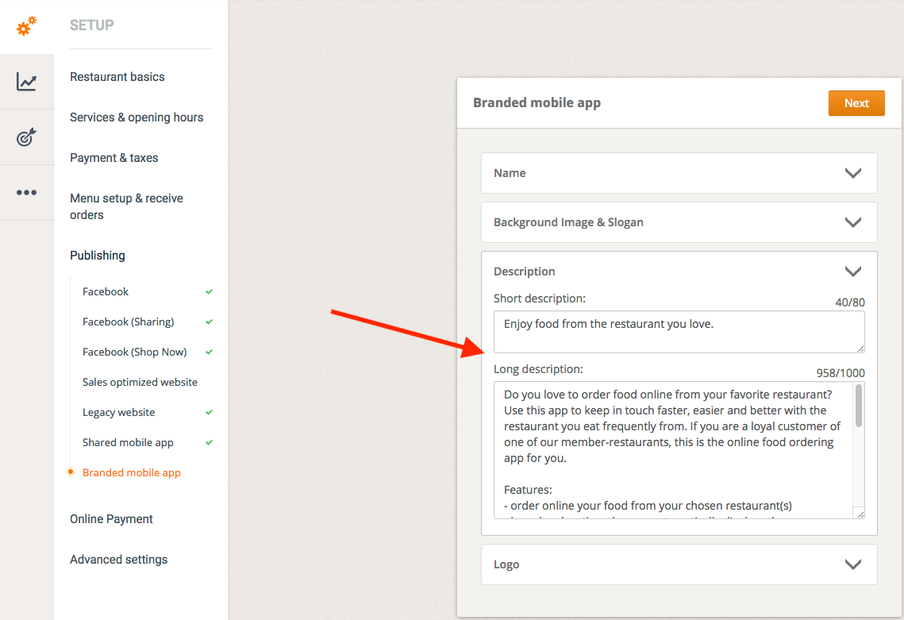The width and height of the screenshot is (904, 620).
Task: Open the reports chart icon
Action: (x=26, y=81)
